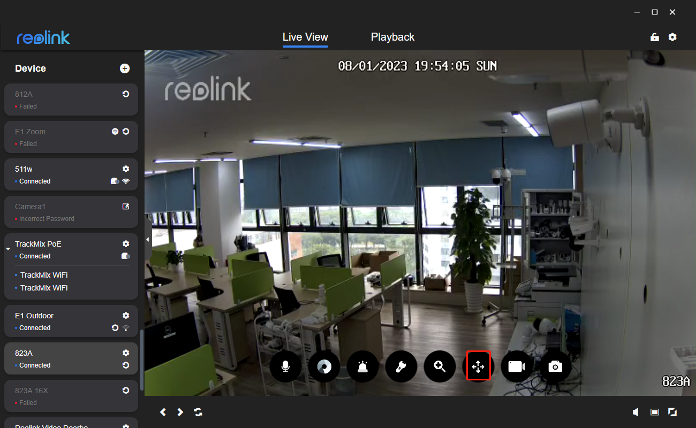This screenshot has width=696, height=428.
Task: Select the 823A device card
Action: [x=71, y=358]
